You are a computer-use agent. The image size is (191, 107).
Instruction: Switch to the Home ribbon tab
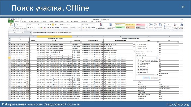pyautogui.click(x=17, y=22)
